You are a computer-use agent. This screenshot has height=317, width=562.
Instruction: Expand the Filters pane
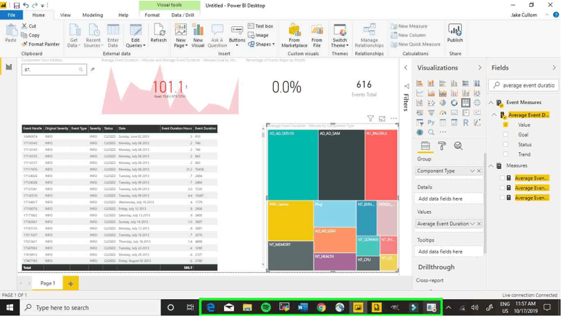pos(405,68)
